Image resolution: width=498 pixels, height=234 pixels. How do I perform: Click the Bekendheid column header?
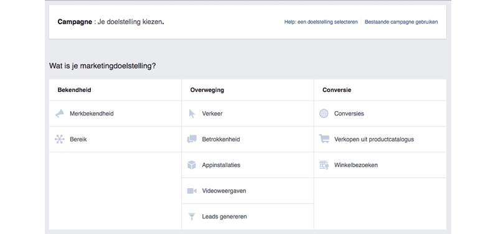pyautogui.click(x=74, y=90)
